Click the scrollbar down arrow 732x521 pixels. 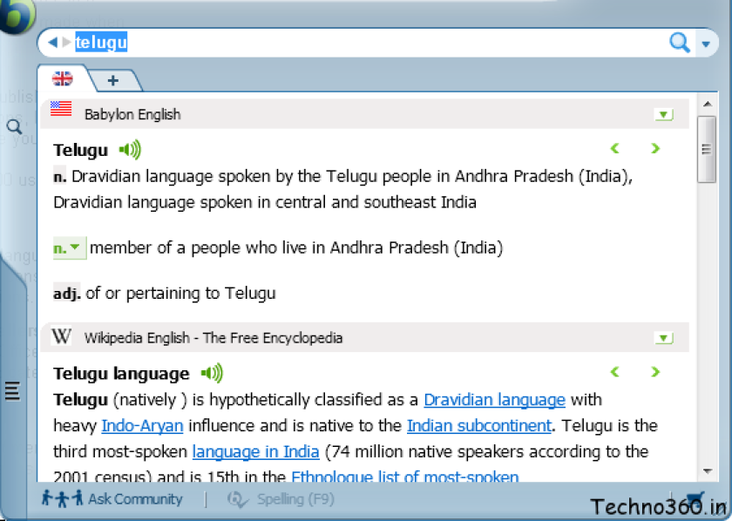point(708,471)
